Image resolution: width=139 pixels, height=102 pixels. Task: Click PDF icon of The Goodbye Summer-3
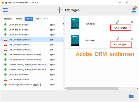pyautogui.click(x=5, y=49)
